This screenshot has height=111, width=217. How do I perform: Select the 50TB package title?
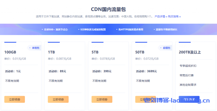140,52
